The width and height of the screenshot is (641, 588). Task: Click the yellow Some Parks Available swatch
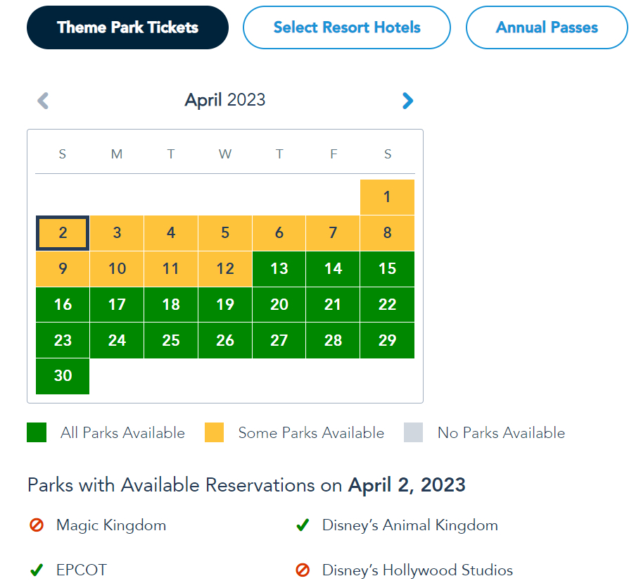214,432
